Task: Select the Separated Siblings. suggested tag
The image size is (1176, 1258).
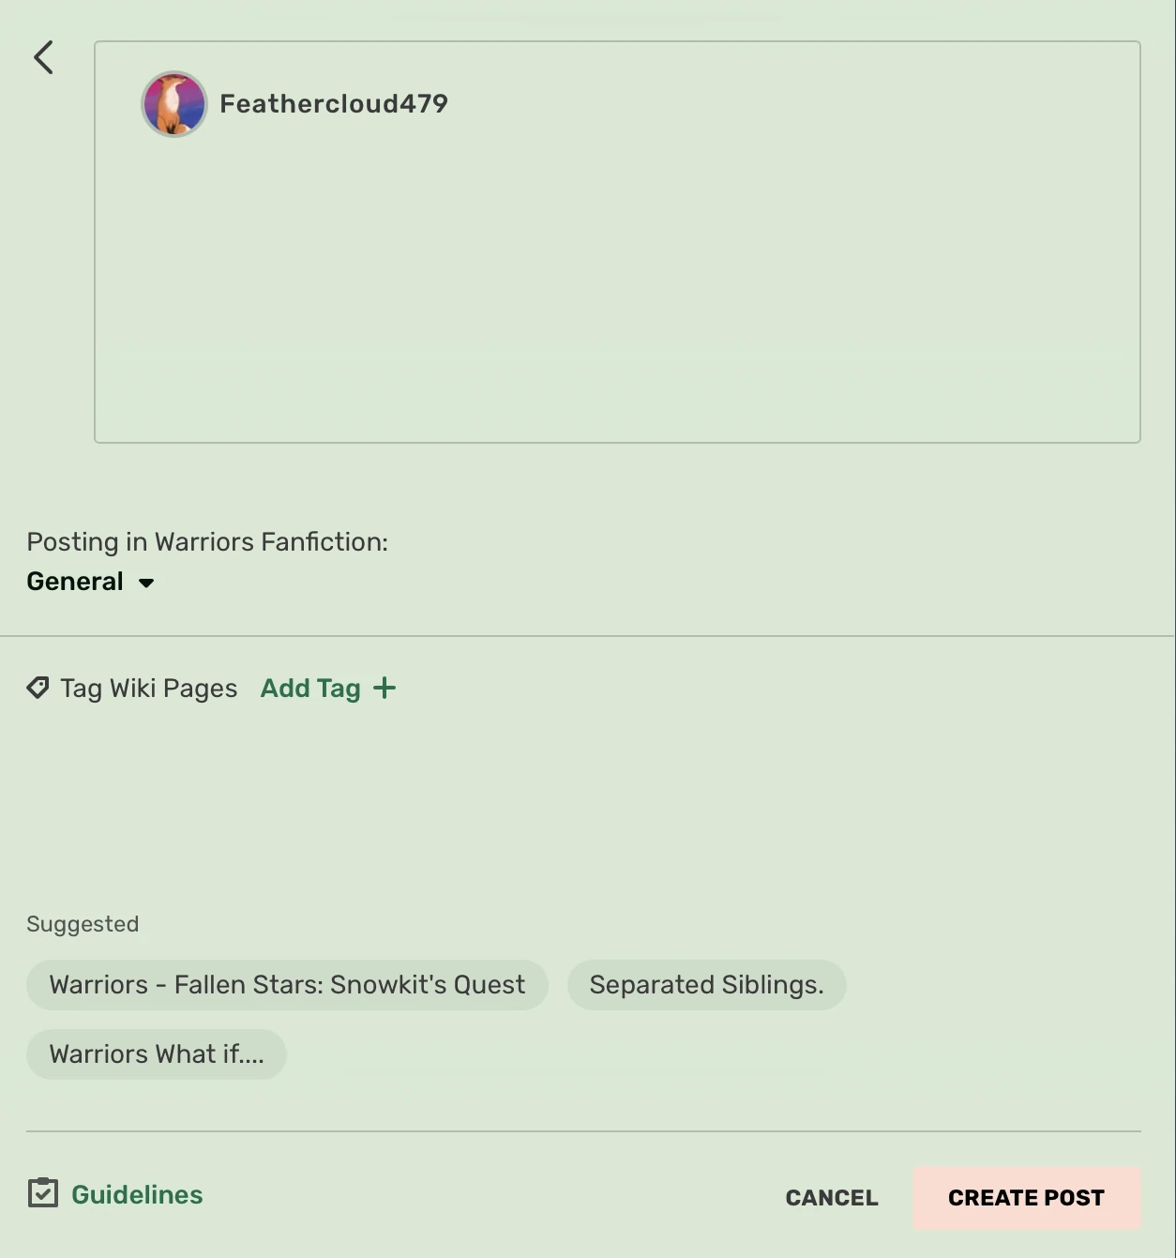Action: pyautogui.click(x=706, y=985)
